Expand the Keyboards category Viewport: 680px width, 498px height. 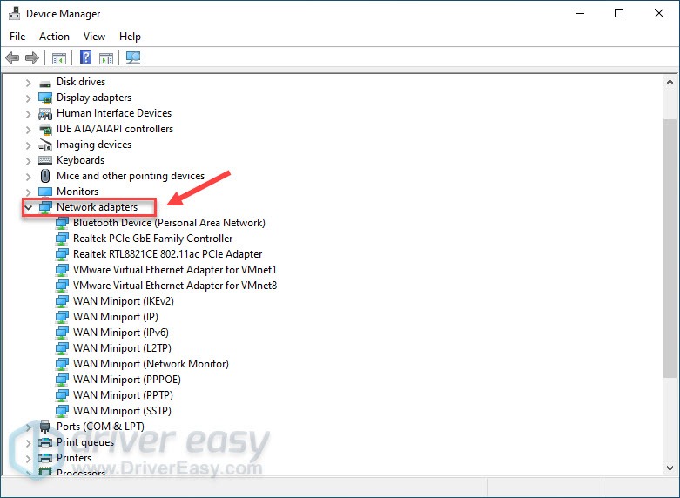[x=29, y=160]
